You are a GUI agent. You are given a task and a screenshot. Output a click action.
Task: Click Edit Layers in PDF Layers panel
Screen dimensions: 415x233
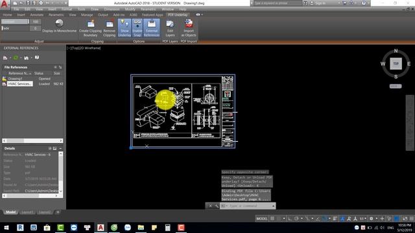pyautogui.click(x=170, y=28)
